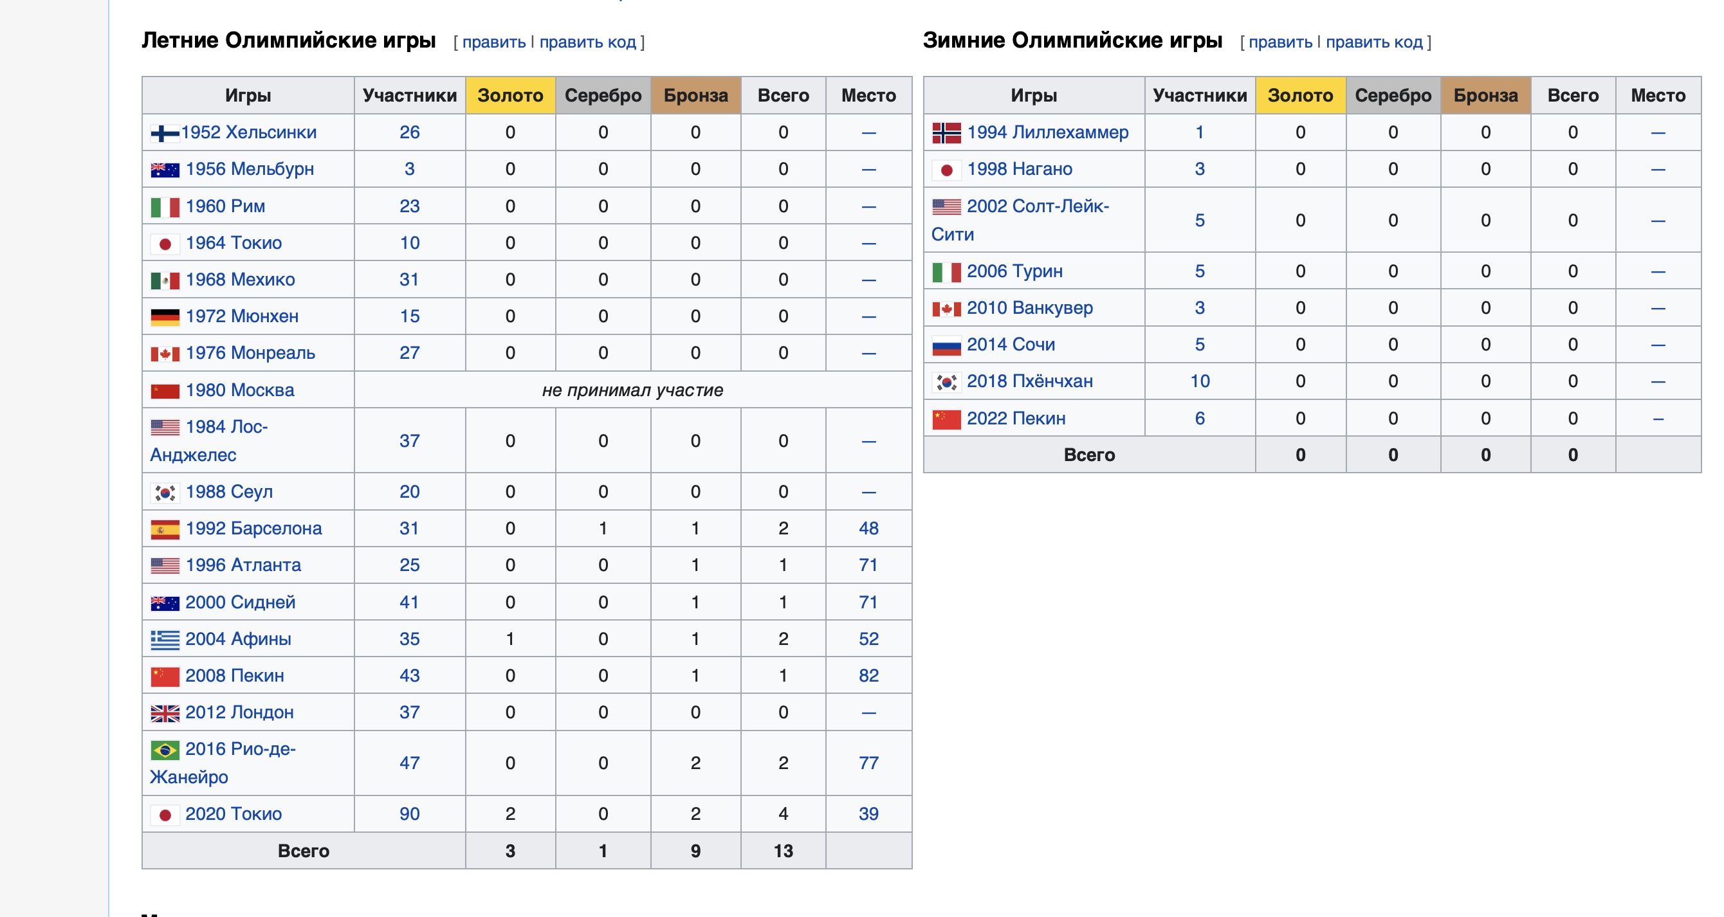The height and width of the screenshot is (917, 1724).
Task: Click the USSR flag beside 1980 Москва
Action: [165, 391]
